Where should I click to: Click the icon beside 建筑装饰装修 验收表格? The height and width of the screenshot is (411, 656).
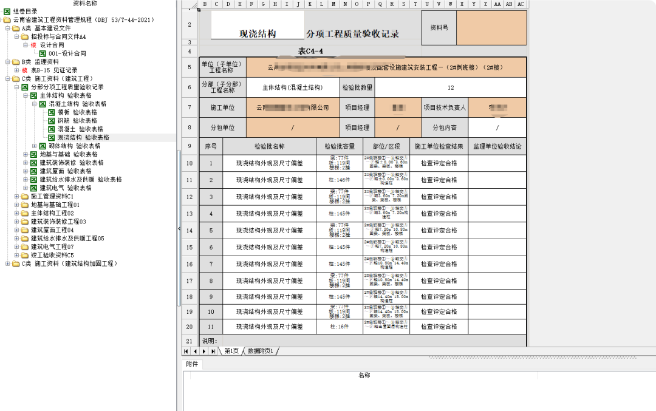(x=34, y=163)
